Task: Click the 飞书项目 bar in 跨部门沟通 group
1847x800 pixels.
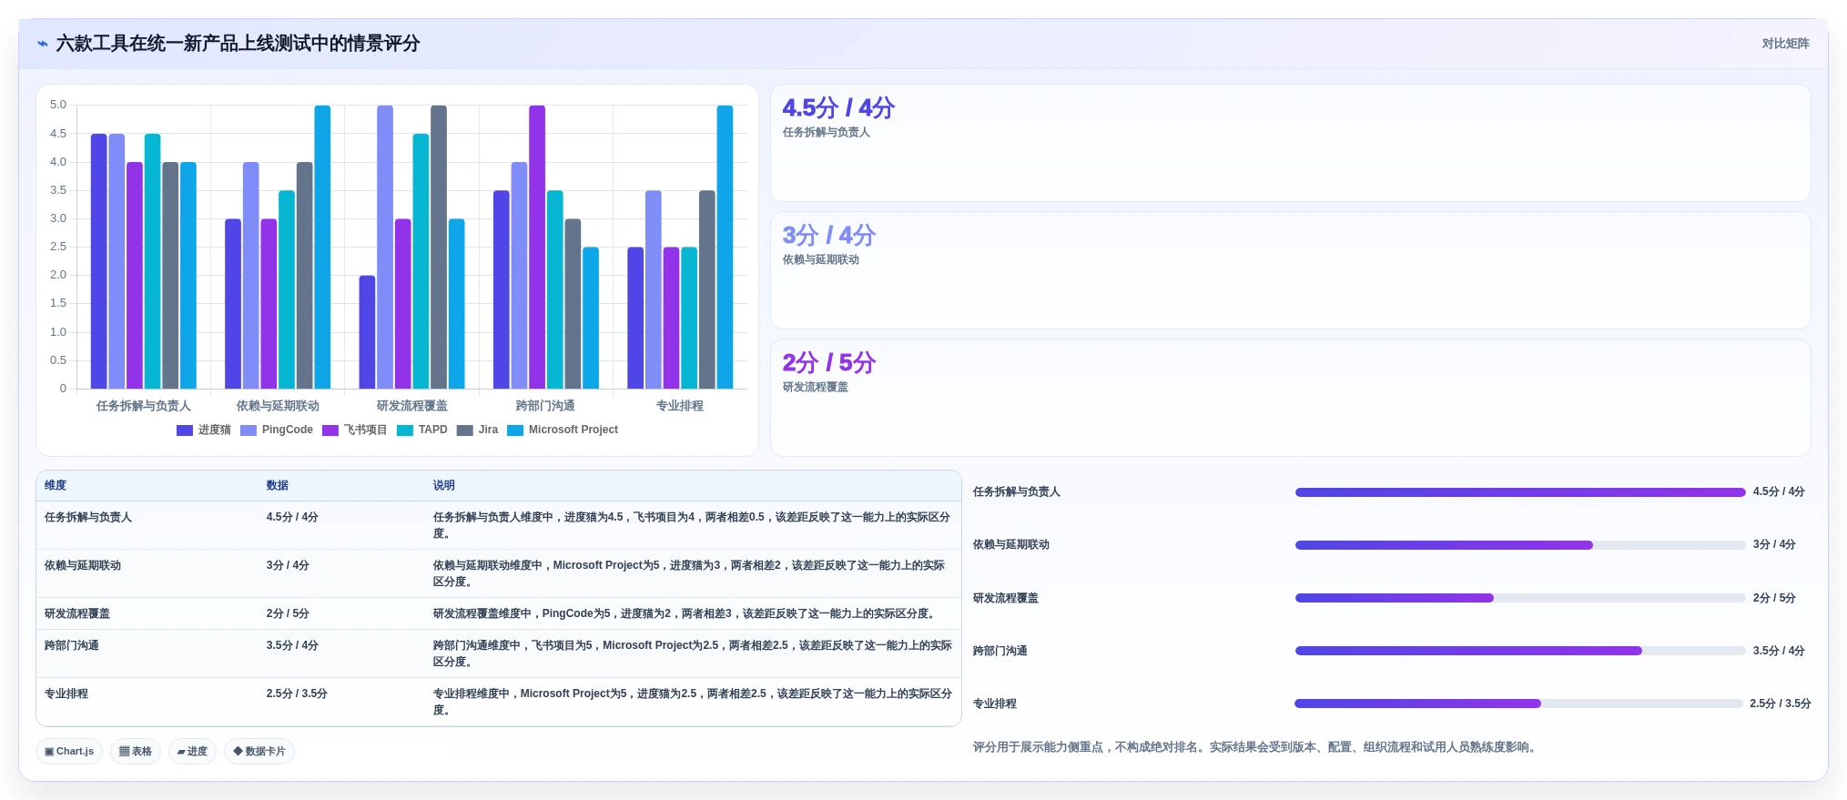Action: tap(537, 247)
